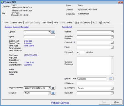124x106 pixels.
Task: Click the PO Number text field
Action: pyautogui.click(x=95, y=83)
